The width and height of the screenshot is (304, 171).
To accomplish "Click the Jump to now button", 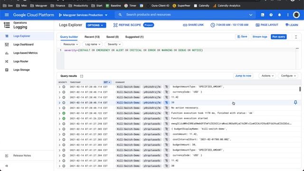I will (x=243, y=76).
